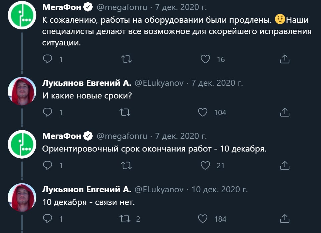Screen dimensions: 321x233
Task: Reply to the first MegaFon tweet
Action: [48, 59]
